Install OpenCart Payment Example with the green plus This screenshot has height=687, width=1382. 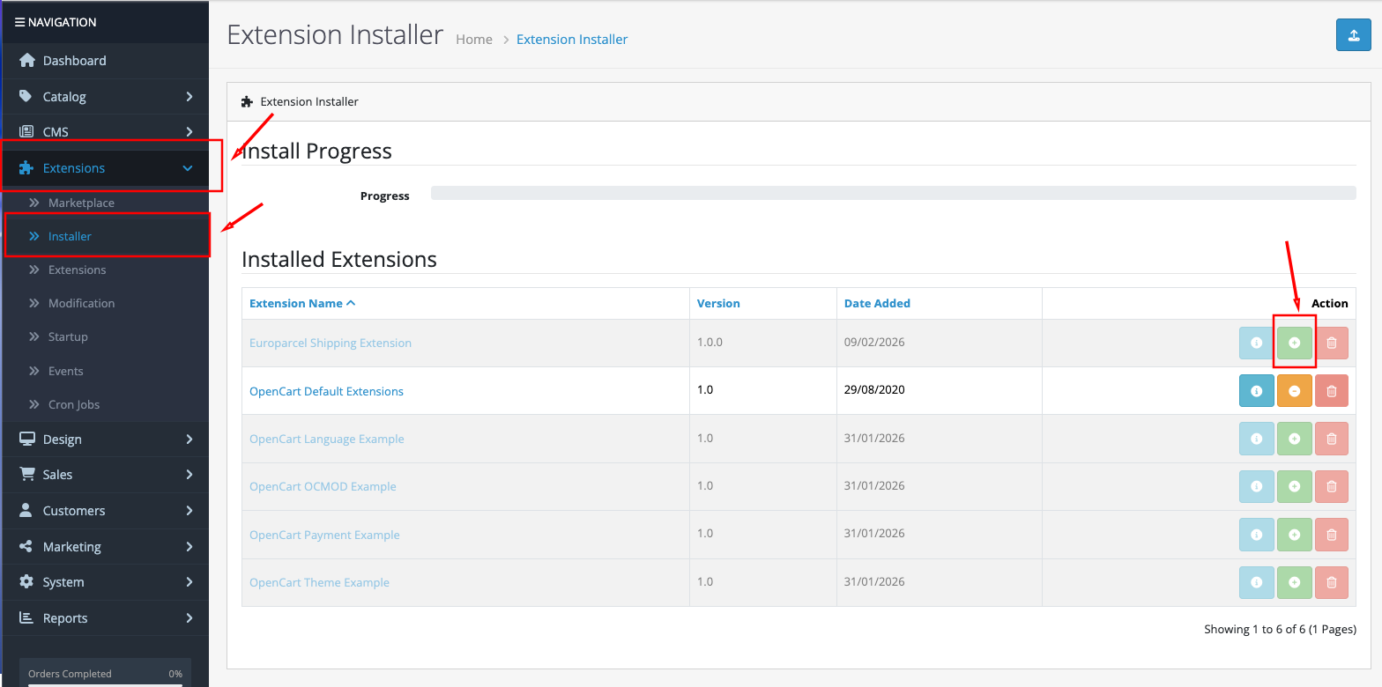[1295, 535]
